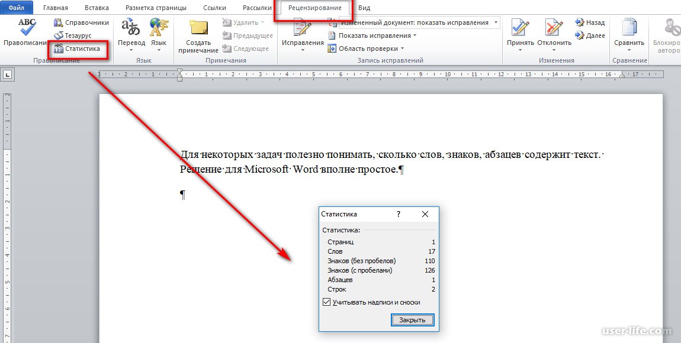Click the right indent marker on ruler
Viewport: 681px width, 343px height.
click(622, 76)
